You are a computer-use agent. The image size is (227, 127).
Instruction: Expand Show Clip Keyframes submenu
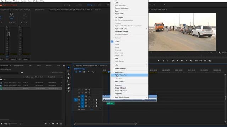[146, 97]
